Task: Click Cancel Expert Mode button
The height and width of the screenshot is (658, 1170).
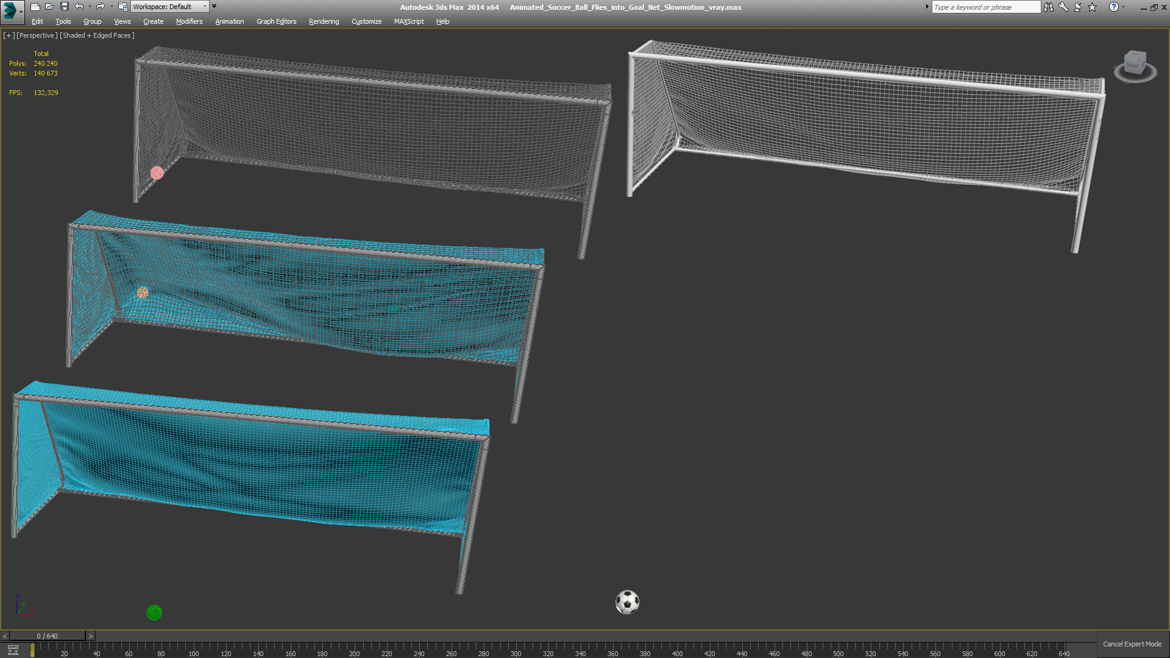Action: tap(1132, 644)
